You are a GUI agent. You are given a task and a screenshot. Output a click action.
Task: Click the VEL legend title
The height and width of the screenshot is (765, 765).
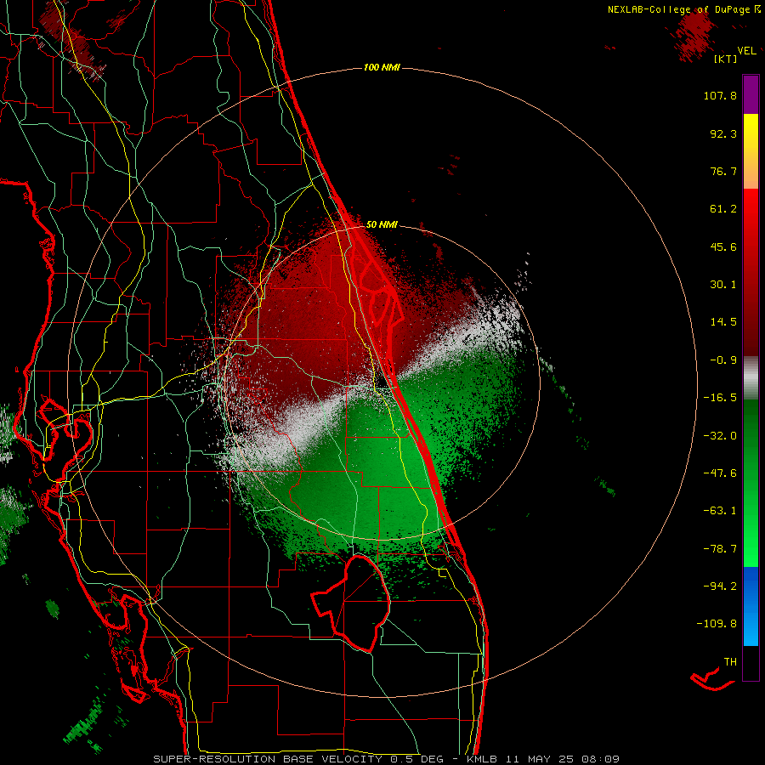click(747, 51)
